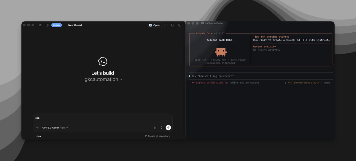The width and height of the screenshot is (356, 161).
Task: Click the ~/Downloads/otoprompt path text
Action: point(220,63)
